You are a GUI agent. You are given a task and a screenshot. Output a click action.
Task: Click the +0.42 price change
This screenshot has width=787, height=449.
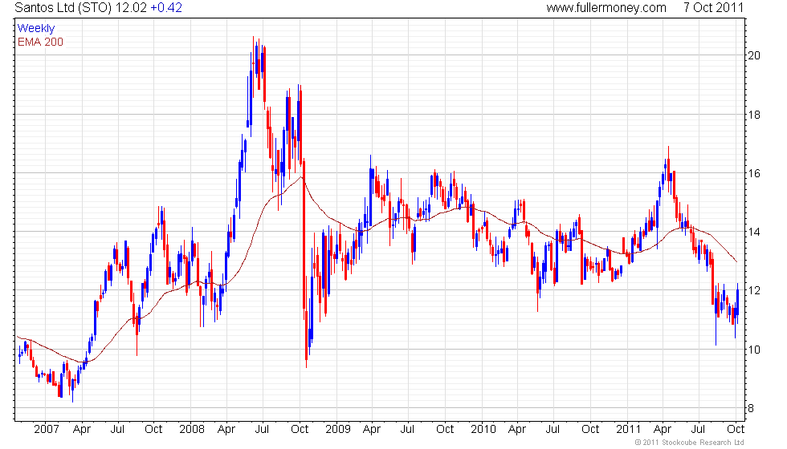(166, 8)
